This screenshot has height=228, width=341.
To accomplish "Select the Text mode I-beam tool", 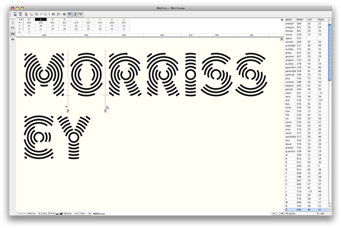I will pos(13,23).
